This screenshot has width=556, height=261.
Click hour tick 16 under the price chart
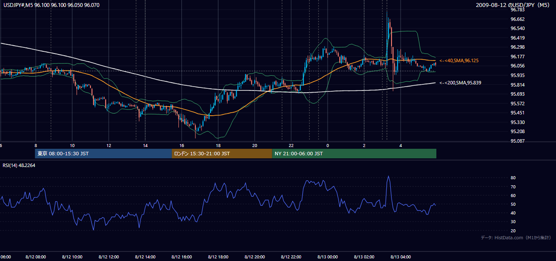(182, 146)
